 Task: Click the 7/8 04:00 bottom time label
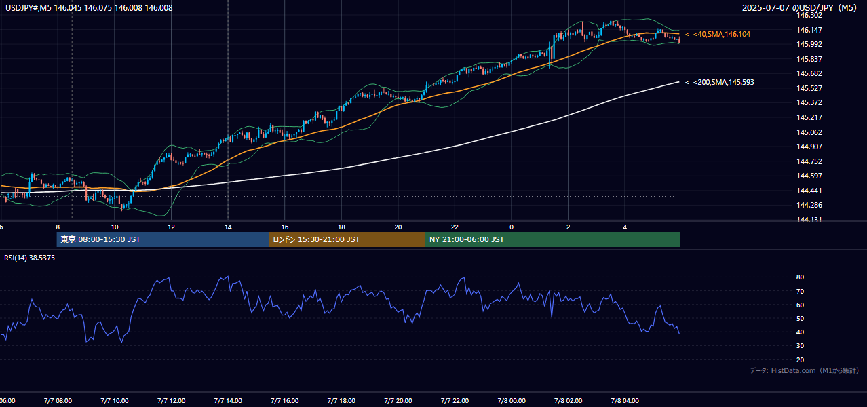625,401
